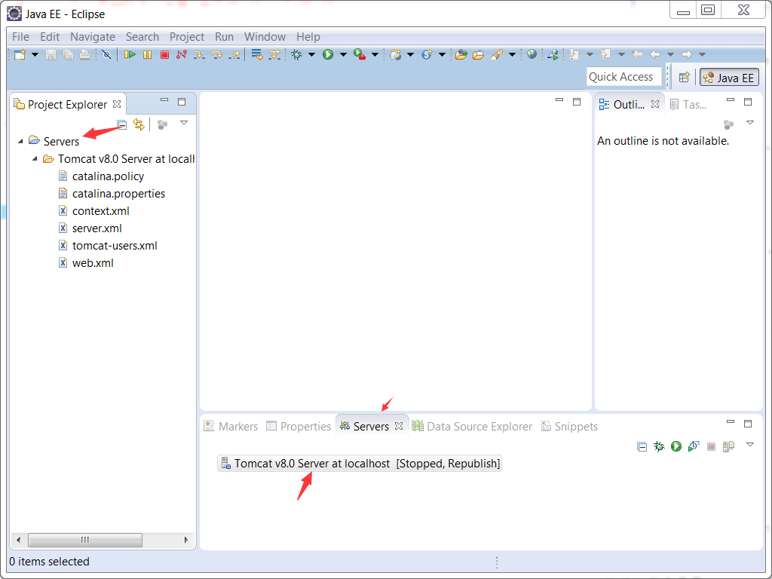Click the scrollbar right arrow in Project Explorer
The width and height of the screenshot is (772, 579).
[186, 540]
